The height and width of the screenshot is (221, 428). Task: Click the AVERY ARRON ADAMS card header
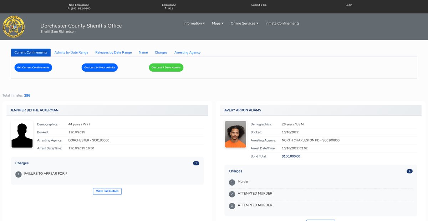coord(321,110)
